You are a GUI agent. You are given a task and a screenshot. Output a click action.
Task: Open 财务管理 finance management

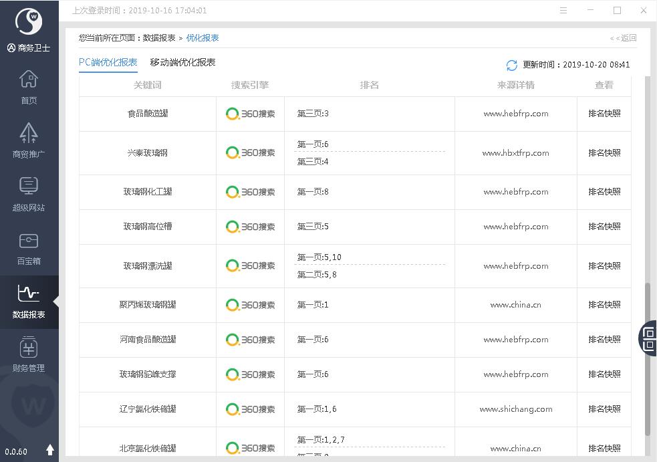29,354
